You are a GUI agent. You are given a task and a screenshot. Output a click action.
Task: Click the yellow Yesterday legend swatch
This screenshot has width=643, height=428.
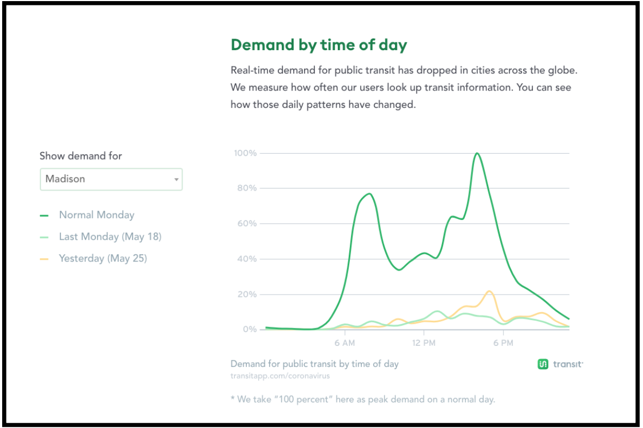(x=44, y=259)
